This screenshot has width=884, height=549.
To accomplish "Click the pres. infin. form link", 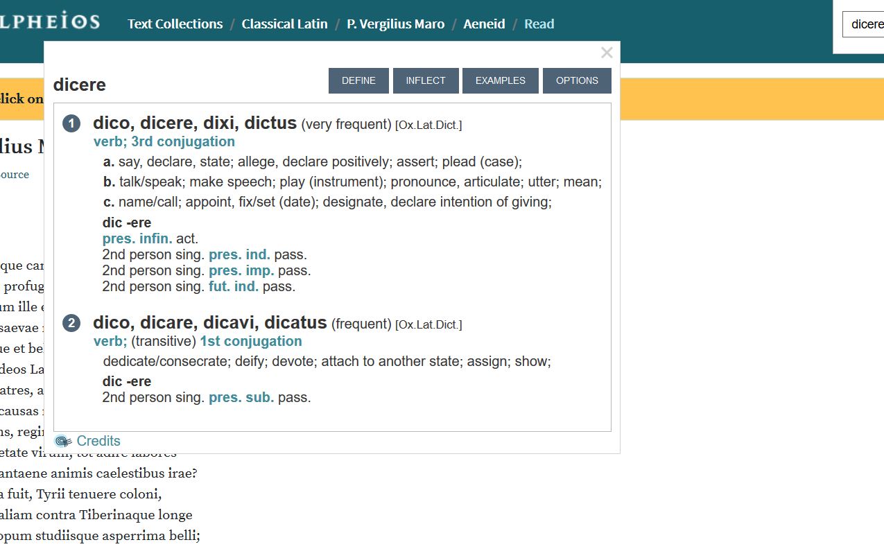I will [x=137, y=238].
